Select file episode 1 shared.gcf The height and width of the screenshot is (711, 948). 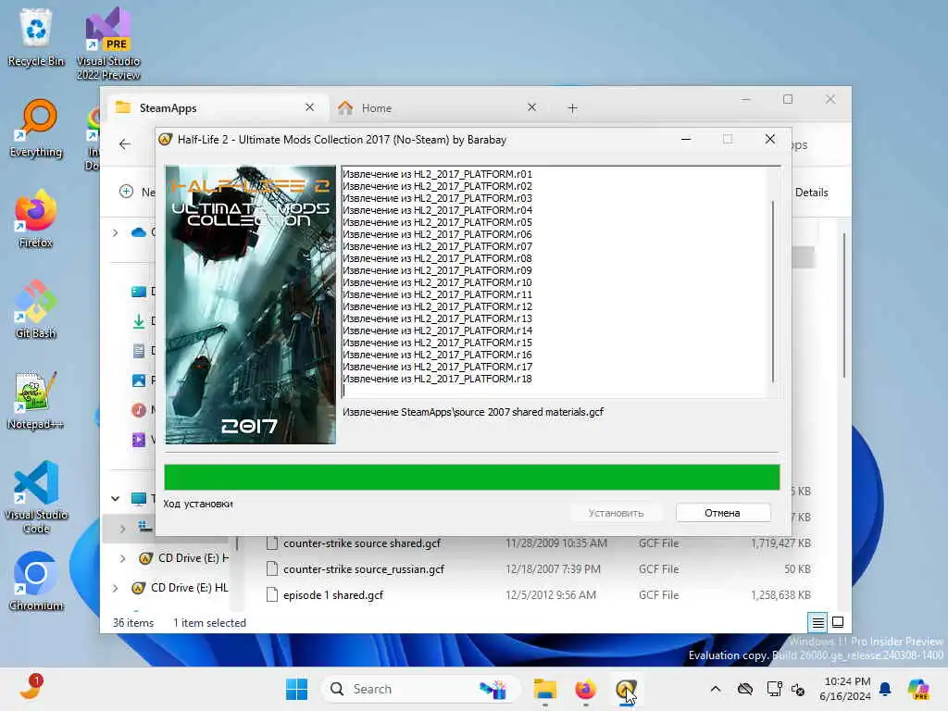[x=333, y=595]
